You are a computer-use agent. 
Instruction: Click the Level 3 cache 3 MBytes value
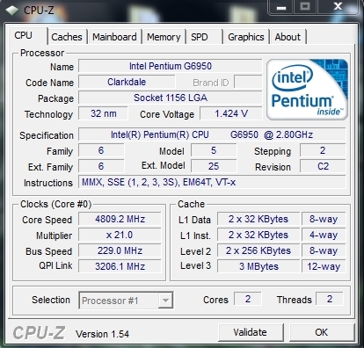258,266
